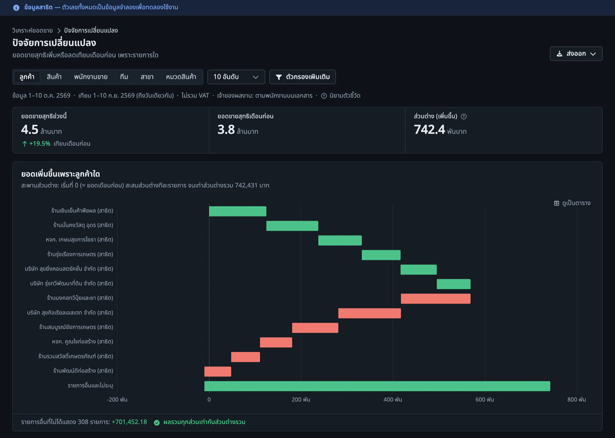The width and height of the screenshot is (615, 438).
Task: Go to วิเคราะห์ยอดขาย breadcrumb
Action: (x=32, y=30)
